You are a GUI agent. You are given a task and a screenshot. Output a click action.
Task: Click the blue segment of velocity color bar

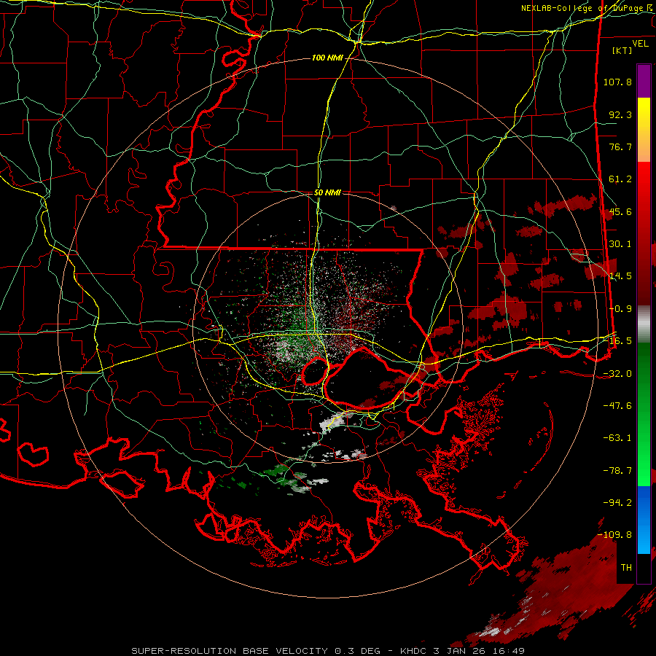[x=644, y=520]
